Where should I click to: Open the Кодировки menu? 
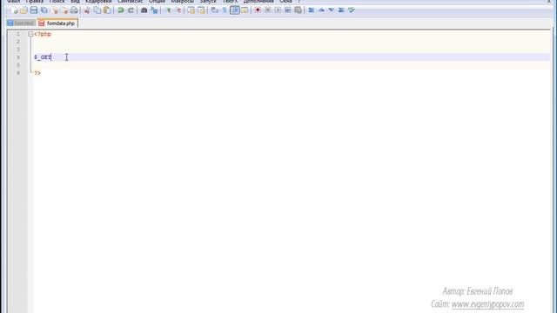coord(98,2)
